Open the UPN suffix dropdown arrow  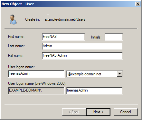click(x=120, y=74)
